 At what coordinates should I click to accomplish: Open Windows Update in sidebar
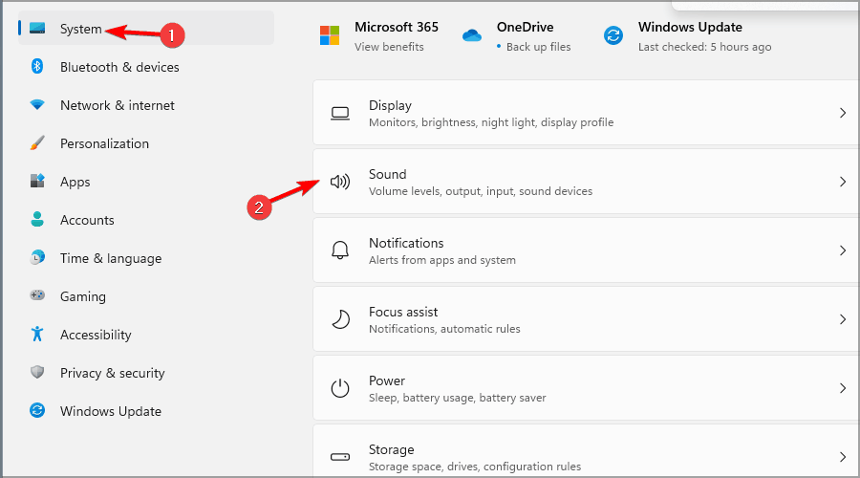pos(111,411)
